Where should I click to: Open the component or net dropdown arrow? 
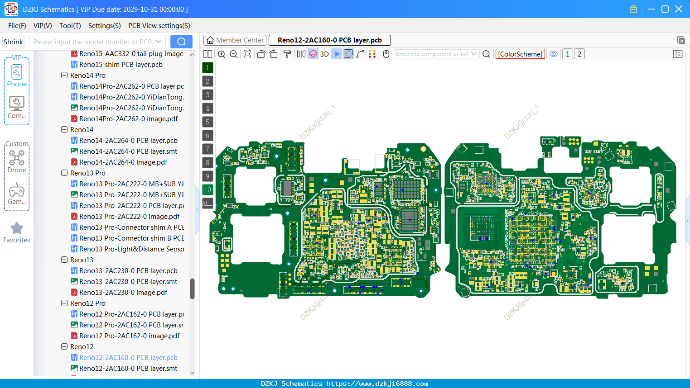474,54
